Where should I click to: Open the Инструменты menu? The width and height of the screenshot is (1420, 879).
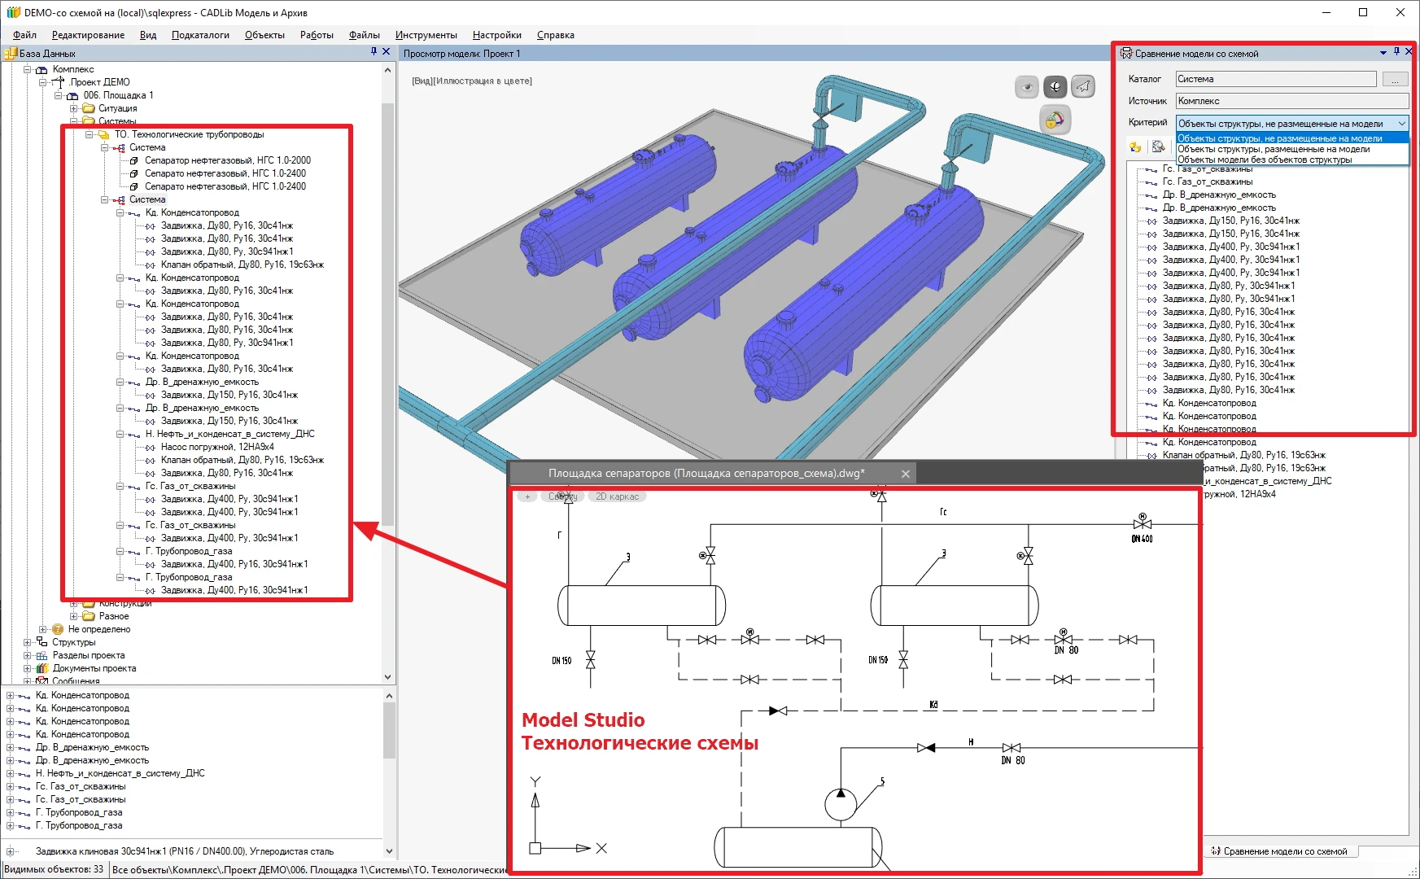point(426,35)
